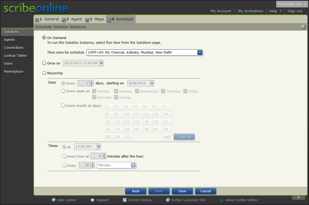
Task: Open time picker for At time field
Action: 99,147
